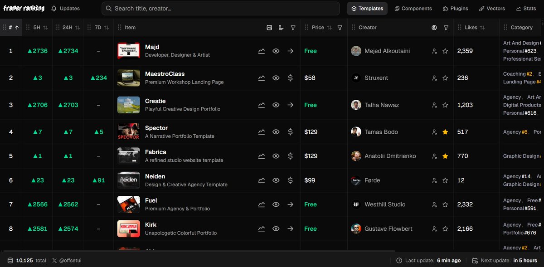Sort by the 7D column
The width and height of the screenshot is (544, 267).
pyautogui.click(x=106, y=28)
